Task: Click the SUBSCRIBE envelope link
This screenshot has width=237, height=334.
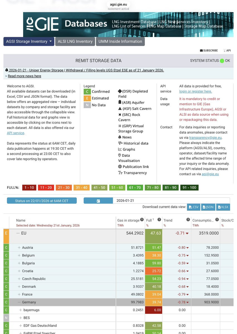Action: 209,51
